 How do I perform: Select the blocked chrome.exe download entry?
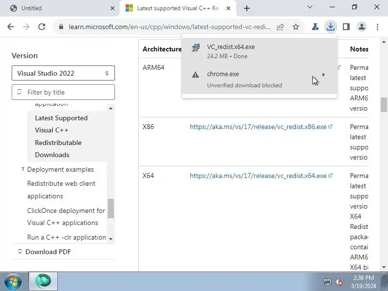[x=259, y=79]
